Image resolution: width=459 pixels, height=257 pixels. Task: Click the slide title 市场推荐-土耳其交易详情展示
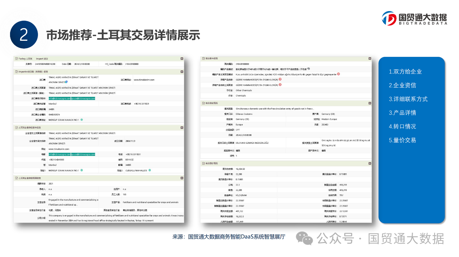123,35
